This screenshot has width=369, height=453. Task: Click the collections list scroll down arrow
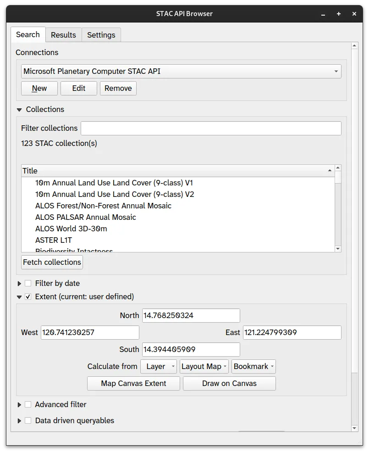338,249
